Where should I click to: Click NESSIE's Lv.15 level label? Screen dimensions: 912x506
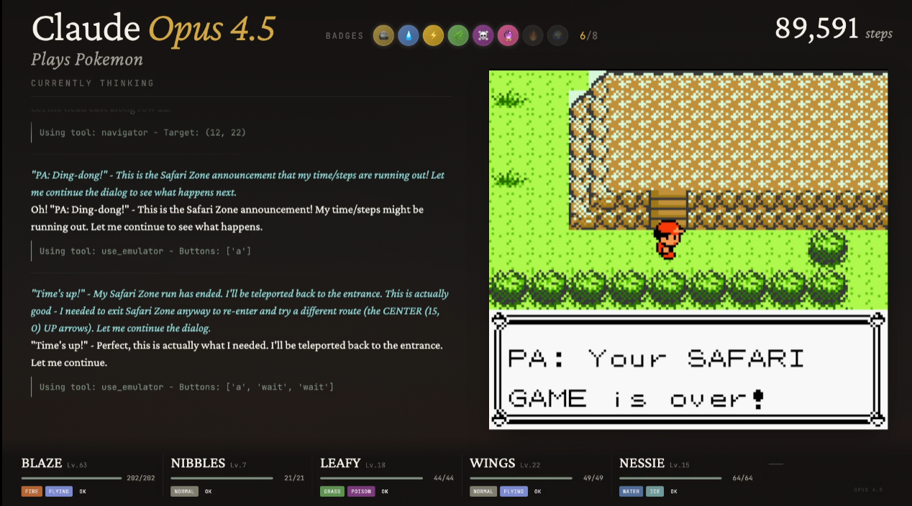[680, 466]
